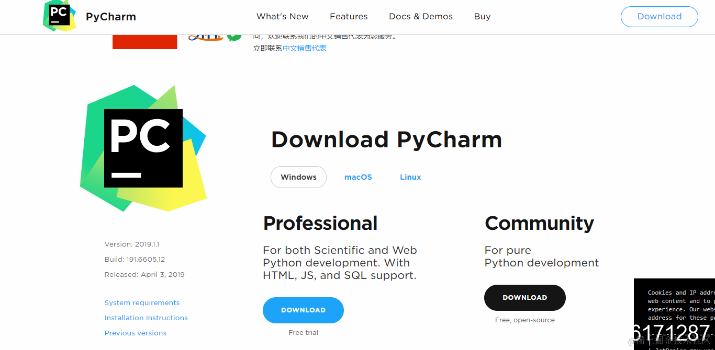Open Docs & Demos section
Image resolution: width=715 pixels, height=350 pixels.
[x=421, y=17]
